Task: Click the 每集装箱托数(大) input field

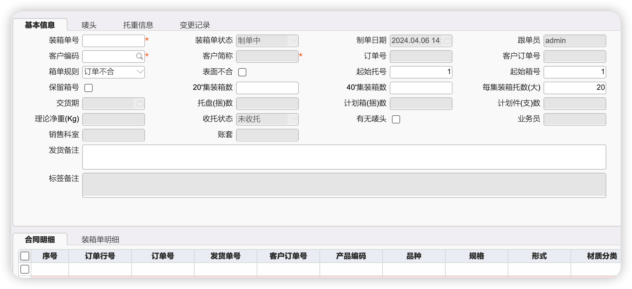Action: point(575,88)
